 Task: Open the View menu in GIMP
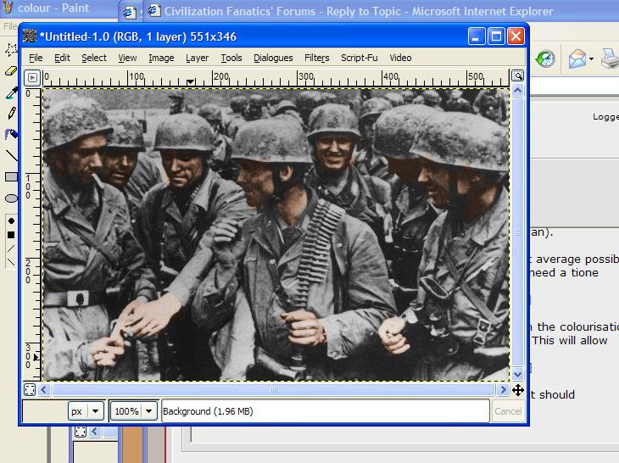point(127,58)
